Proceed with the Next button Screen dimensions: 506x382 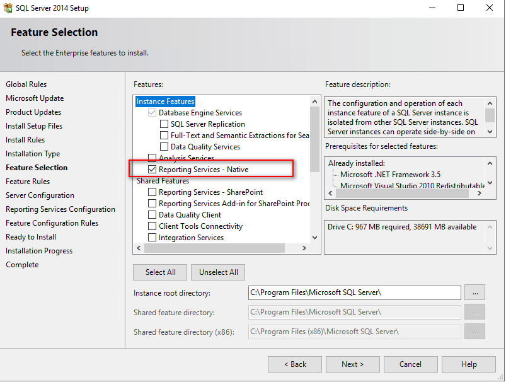tap(352, 364)
